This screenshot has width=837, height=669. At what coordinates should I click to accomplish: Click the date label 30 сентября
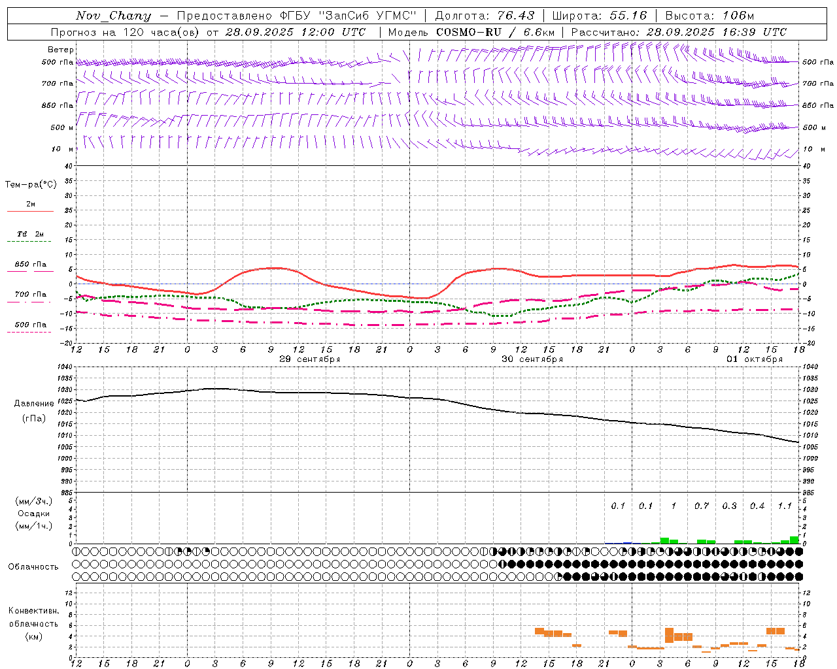(x=532, y=359)
